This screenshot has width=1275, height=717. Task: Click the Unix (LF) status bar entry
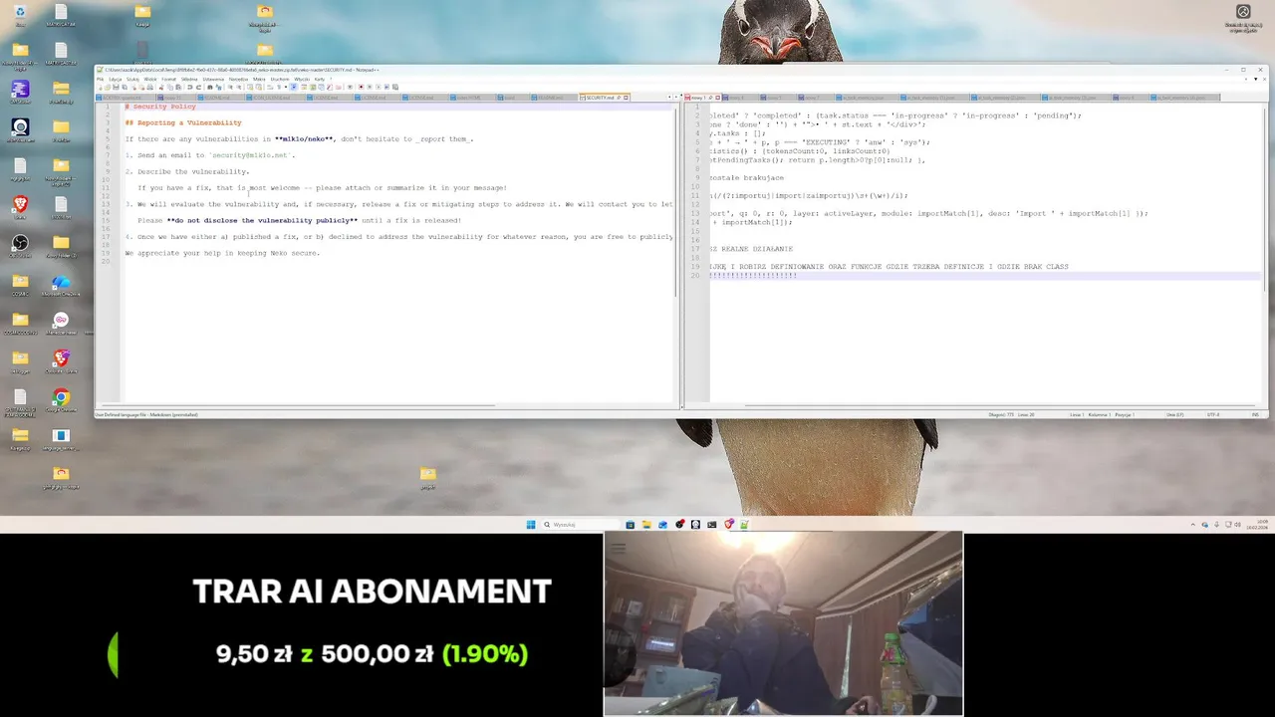pyautogui.click(x=1175, y=414)
